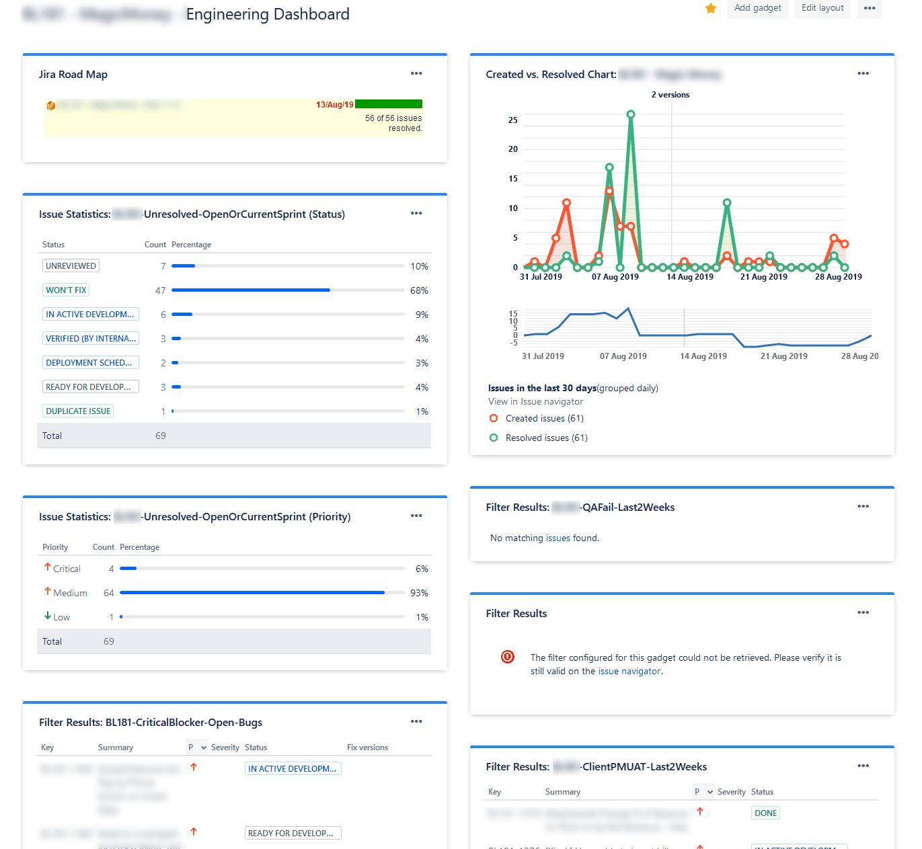Sort by P column in CriticalBlocker table
The image size is (922, 849).
point(197,747)
